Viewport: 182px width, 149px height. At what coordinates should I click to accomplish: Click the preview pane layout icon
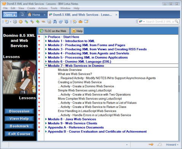click(86, 22)
